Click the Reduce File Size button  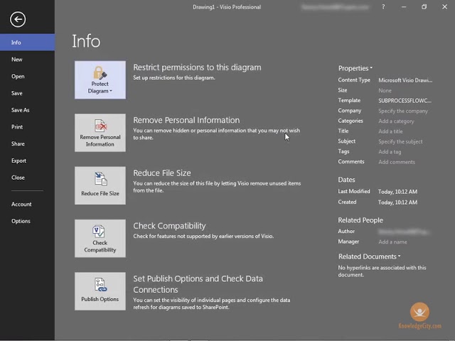[x=100, y=185]
